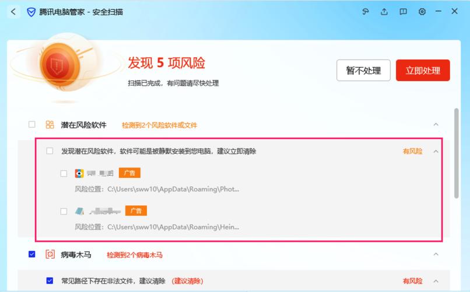Tick the checkbox for 发现潜在风险软件 group
Viewport: 470px width, 292px height.
click(x=50, y=151)
